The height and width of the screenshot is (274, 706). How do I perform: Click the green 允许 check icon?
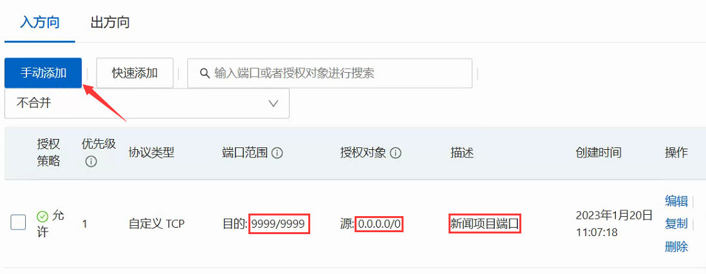click(42, 217)
